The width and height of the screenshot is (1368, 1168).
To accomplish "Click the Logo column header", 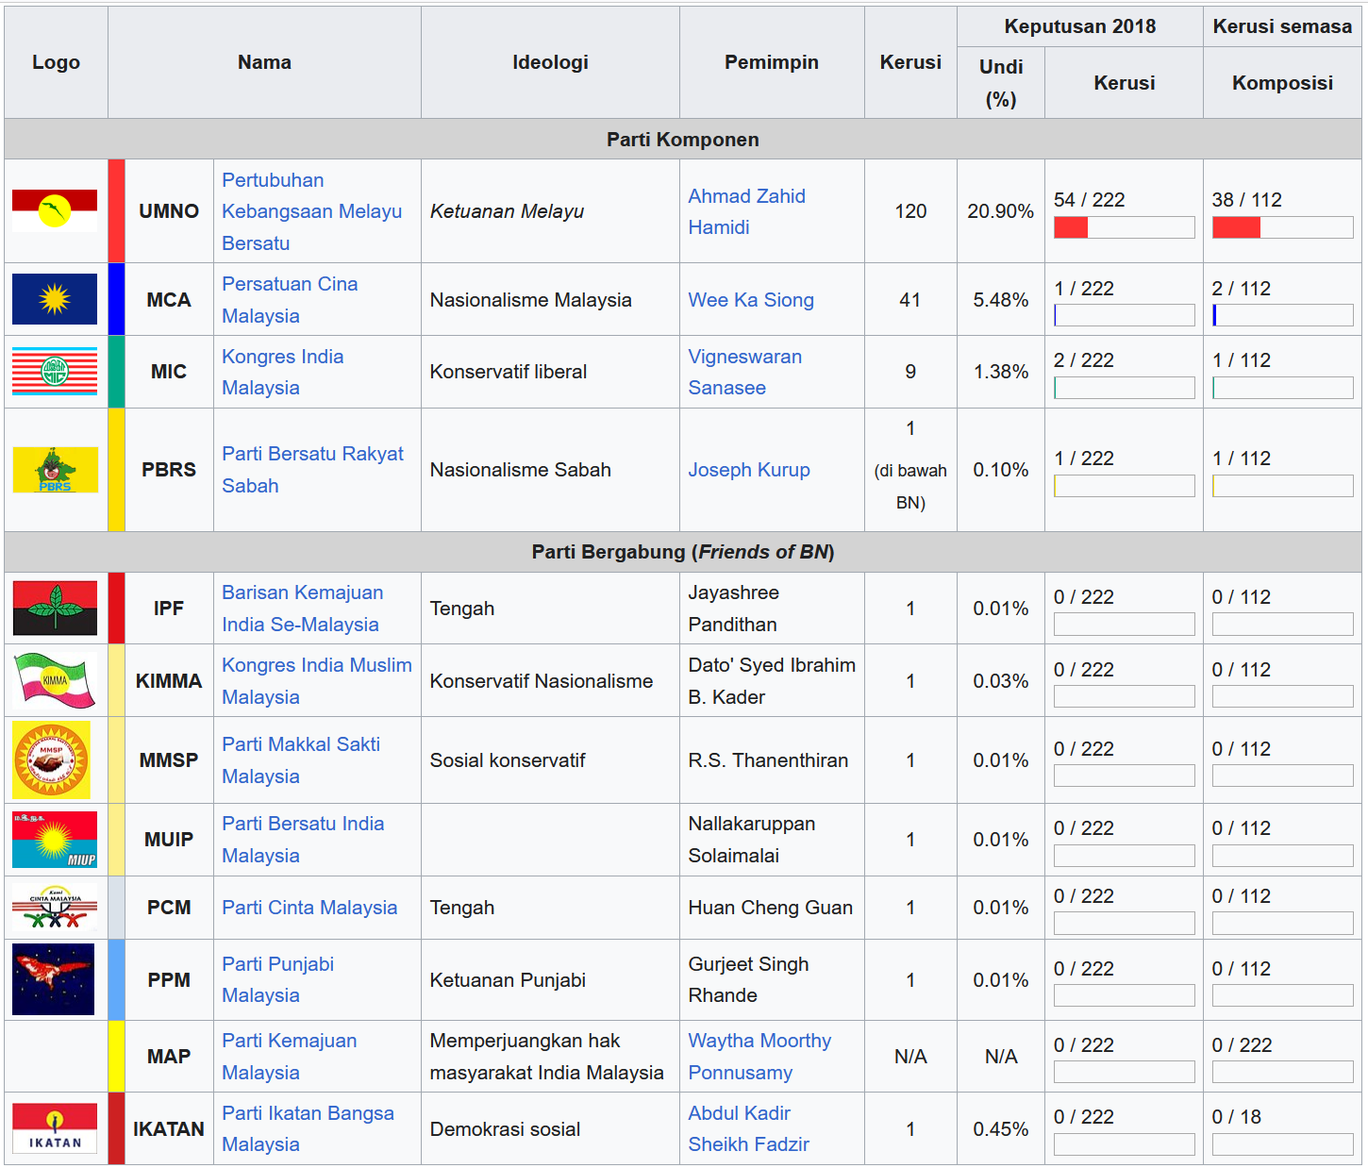I will click(56, 62).
